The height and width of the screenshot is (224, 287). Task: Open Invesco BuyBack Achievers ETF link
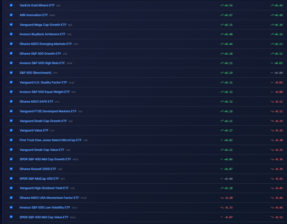42,34
